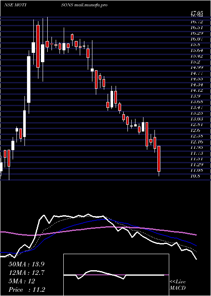
Task: Select the 12.6 price axis label
Action: click(x=195, y=130)
